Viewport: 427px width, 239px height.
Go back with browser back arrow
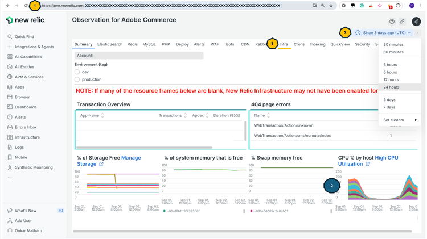(8, 6)
